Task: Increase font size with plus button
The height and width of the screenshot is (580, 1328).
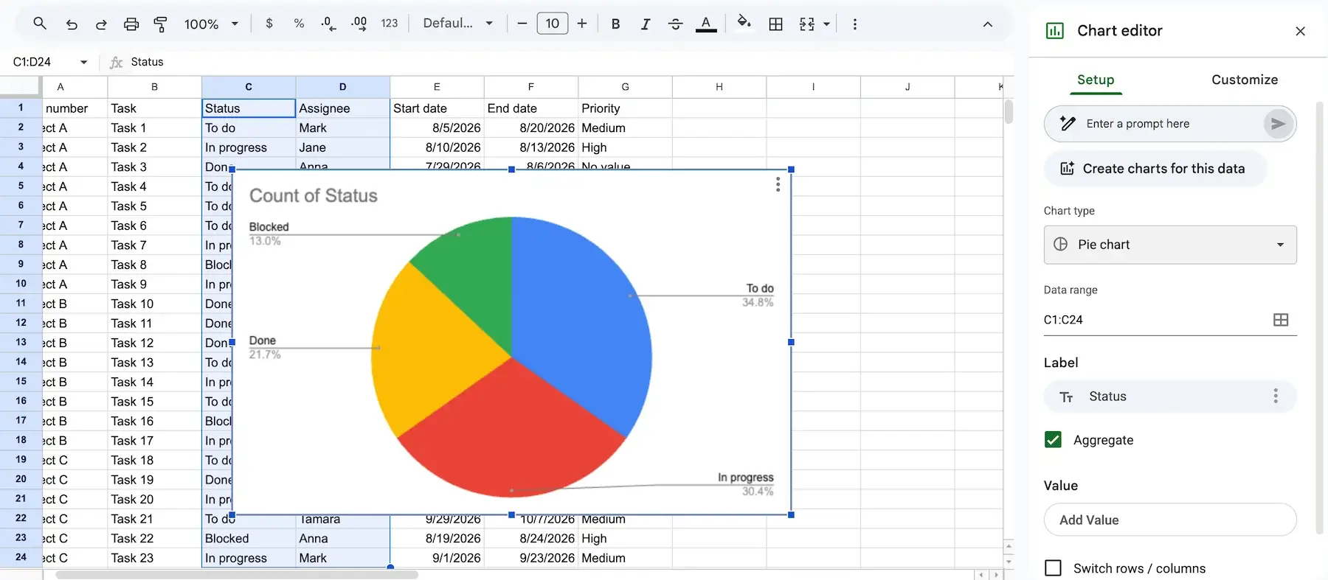Action: point(582,24)
